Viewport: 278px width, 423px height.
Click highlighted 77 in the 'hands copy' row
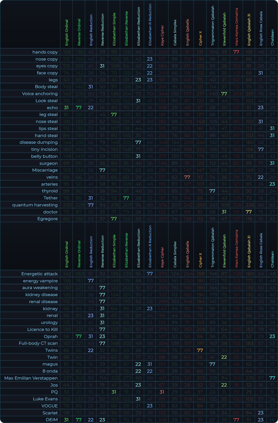coord(236,52)
